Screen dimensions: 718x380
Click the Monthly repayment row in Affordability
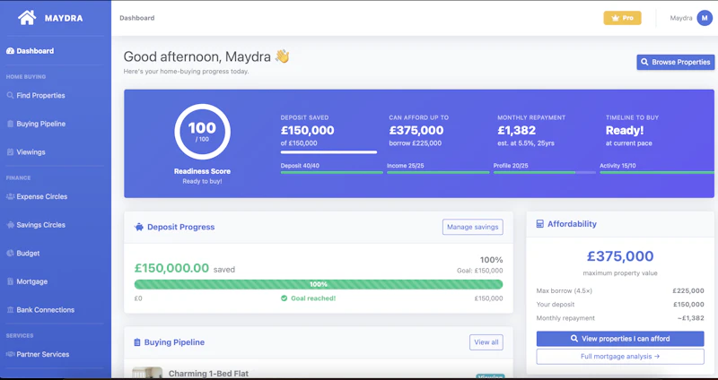tap(620, 318)
